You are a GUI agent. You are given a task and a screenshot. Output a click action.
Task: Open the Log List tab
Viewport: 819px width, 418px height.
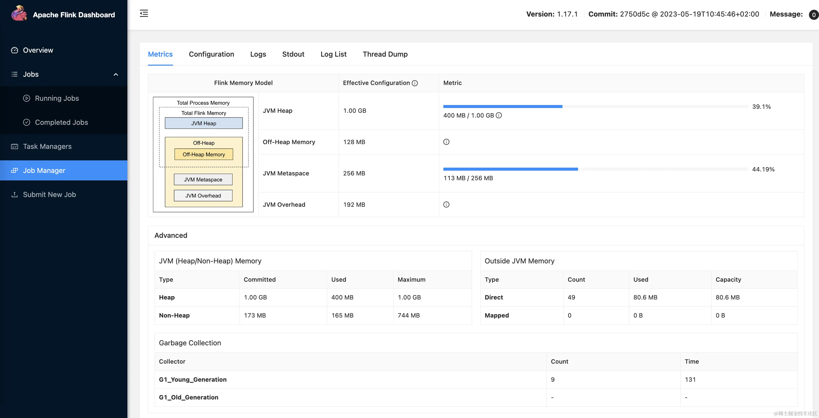[333, 54]
